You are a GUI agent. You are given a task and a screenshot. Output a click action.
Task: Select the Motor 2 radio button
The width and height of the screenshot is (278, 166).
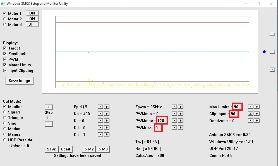coord(5,19)
